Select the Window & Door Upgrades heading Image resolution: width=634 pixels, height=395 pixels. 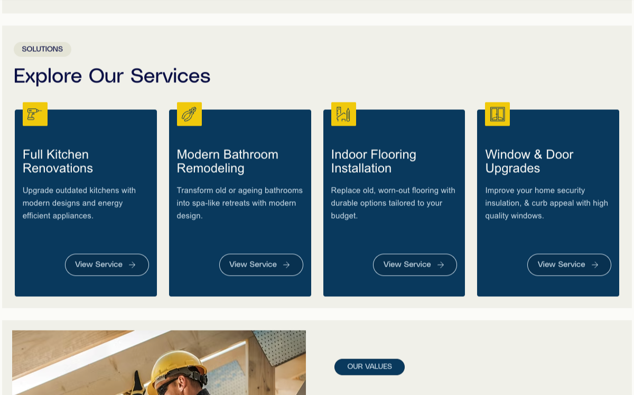[529, 162]
